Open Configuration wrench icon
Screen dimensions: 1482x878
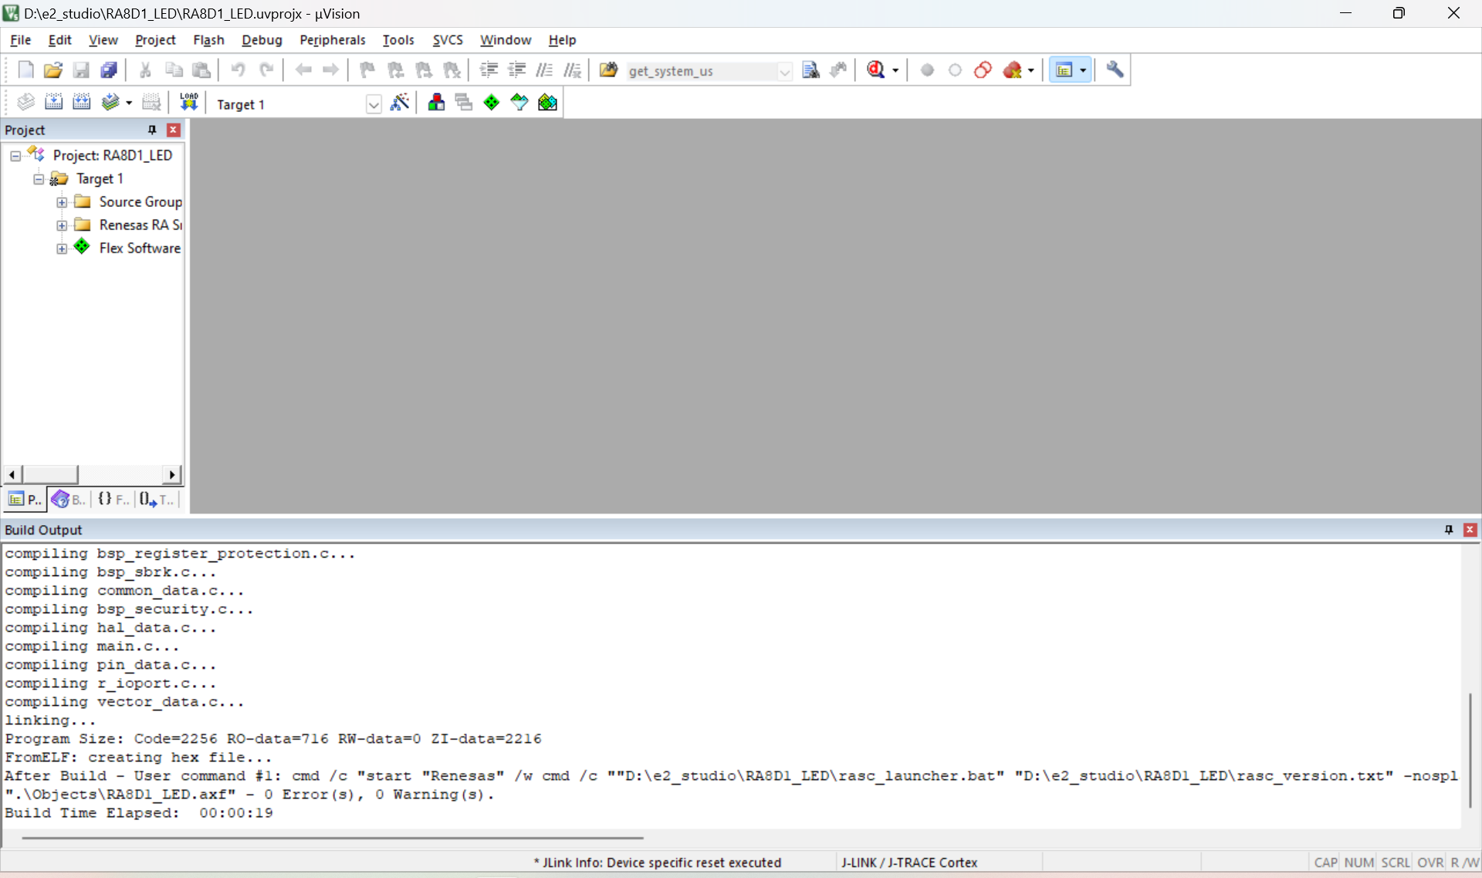pyautogui.click(x=1115, y=70)
